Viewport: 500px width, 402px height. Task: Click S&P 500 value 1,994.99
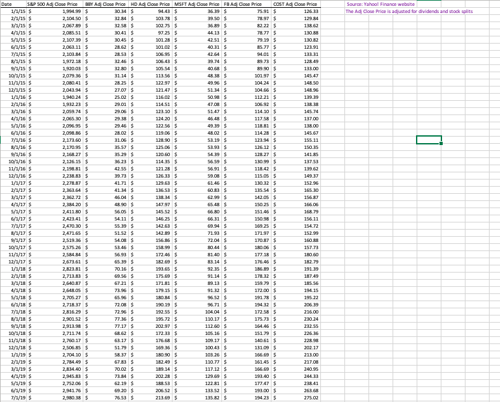[55, 11]
